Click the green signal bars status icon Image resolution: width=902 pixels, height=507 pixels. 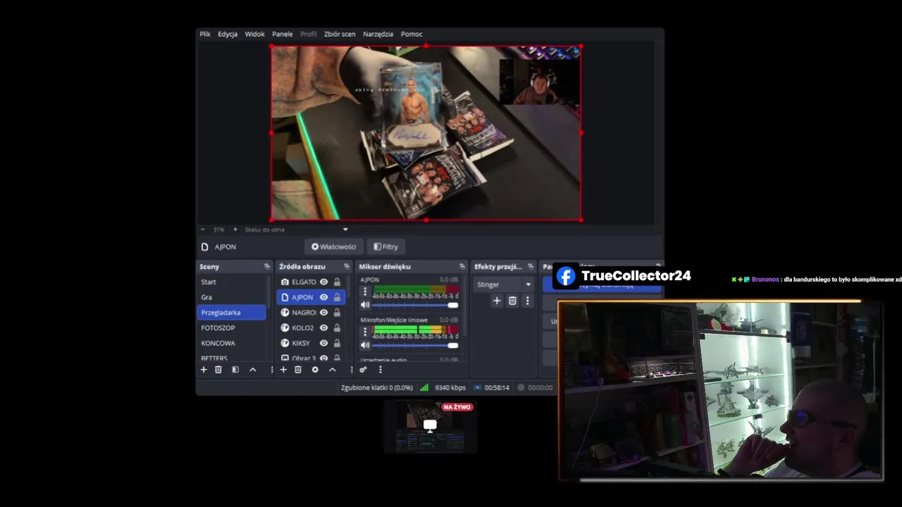coord(424,387)
